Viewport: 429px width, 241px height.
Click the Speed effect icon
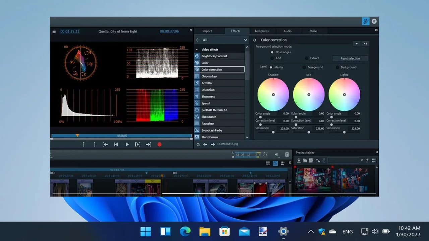click(197, 103)
